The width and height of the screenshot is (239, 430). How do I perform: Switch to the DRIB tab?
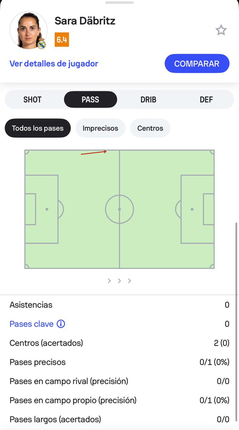148,100
